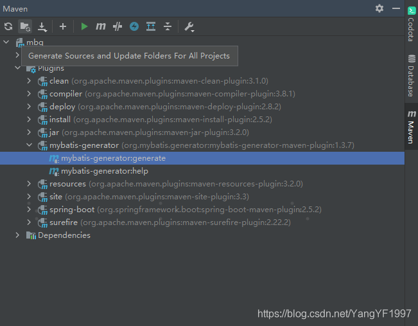The height and width of the screenshot is (326, 418).
Task: Click Collapse All icon in toolbar
Action: (168, 26)
